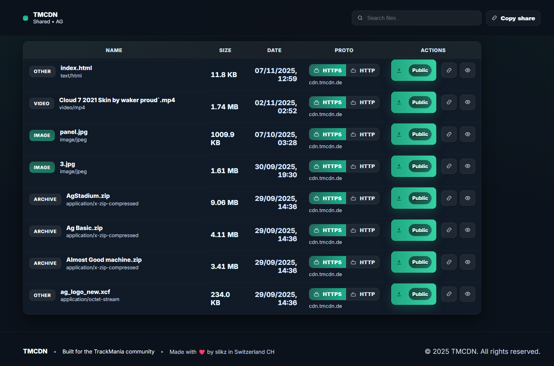Copy link icon for panel.jpg row
The image size is (554, 366).
point(449,134)
